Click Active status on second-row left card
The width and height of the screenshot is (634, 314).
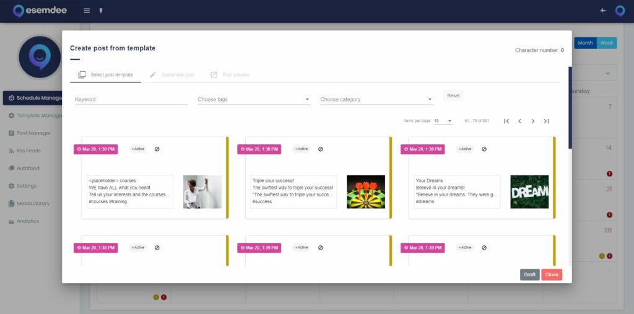(x=138, y=248)
